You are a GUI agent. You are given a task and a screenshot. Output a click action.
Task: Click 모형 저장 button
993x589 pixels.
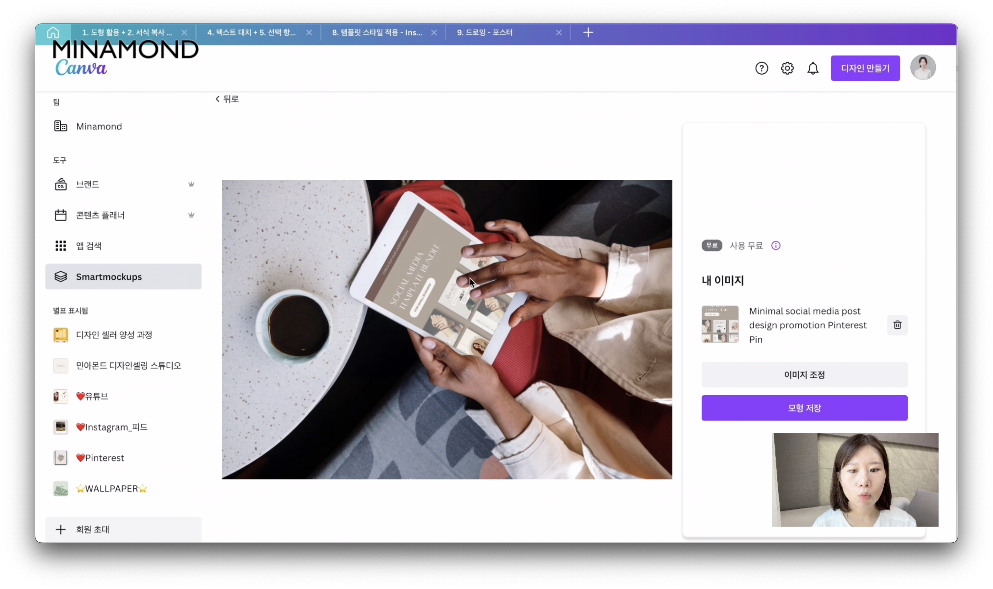point(804,408)
